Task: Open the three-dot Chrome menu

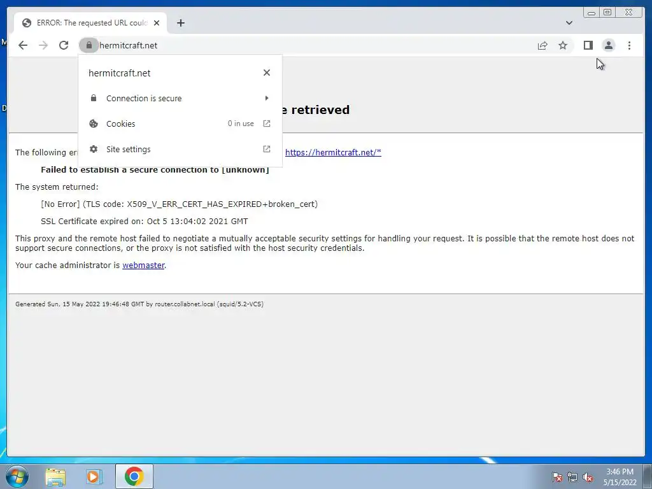Action: coord(629,45)
